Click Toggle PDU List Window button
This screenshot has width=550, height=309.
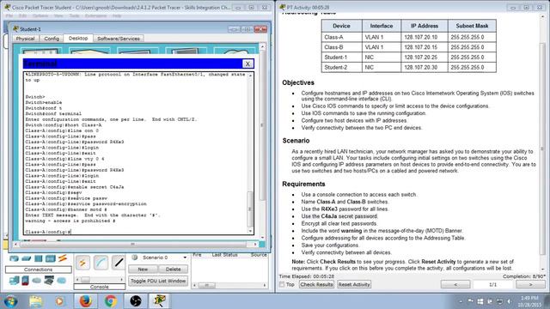click(x=158, y=281)
